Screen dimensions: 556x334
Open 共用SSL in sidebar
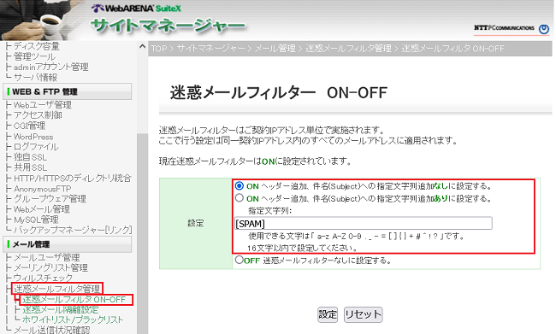click(30, 167)
